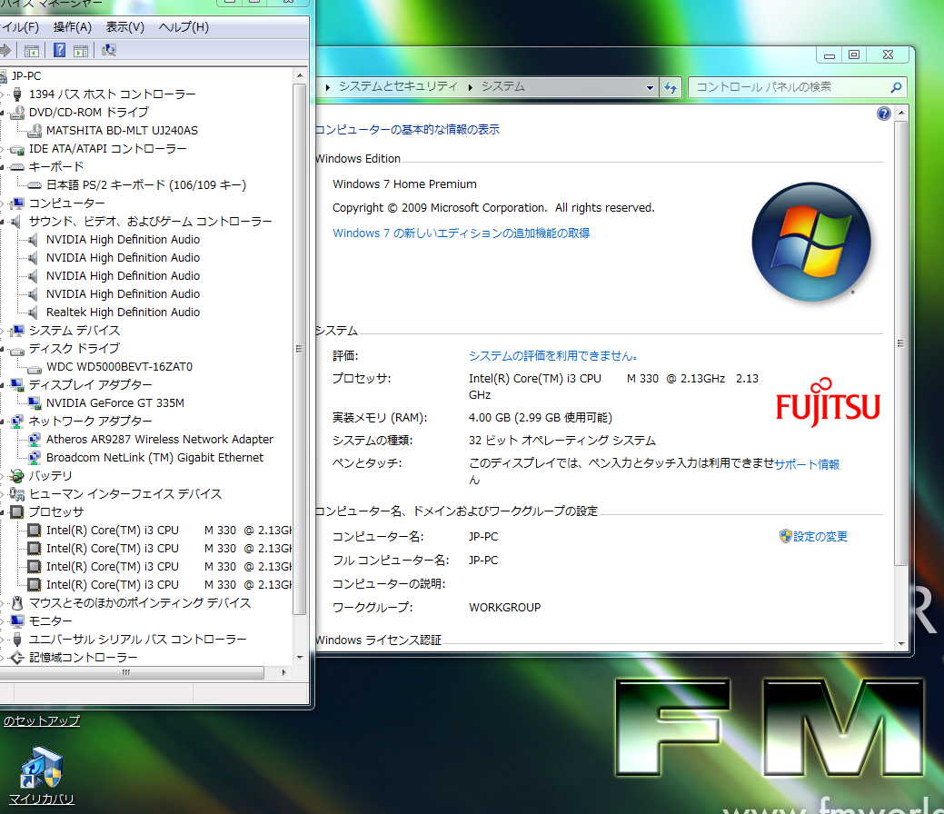Click the モニター category icon
This screenshot has width=944, height=814.
click(17, 620)
